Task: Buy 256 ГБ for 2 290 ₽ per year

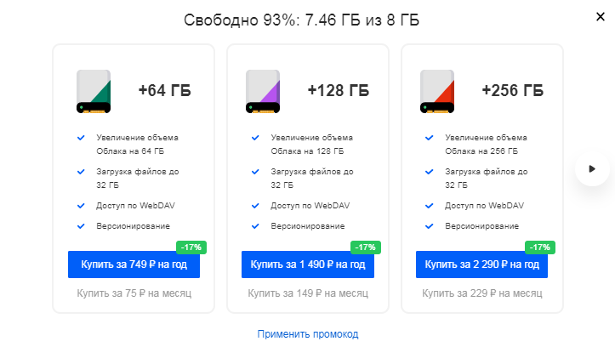Action: tap(481, 264)
